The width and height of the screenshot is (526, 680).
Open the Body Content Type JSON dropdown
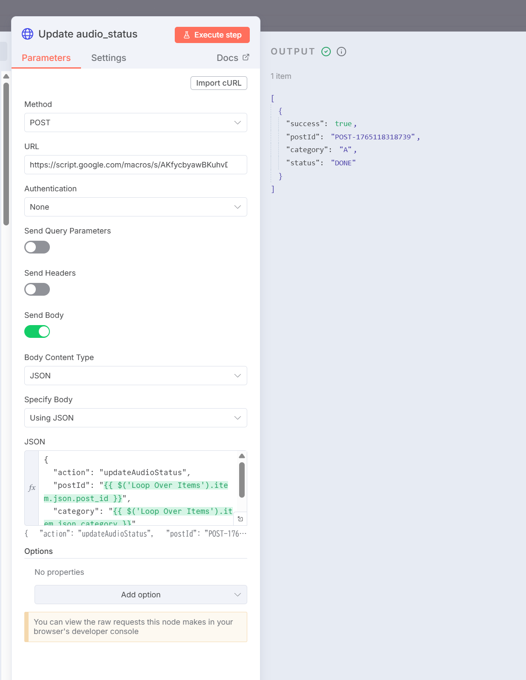pos(136,376)
